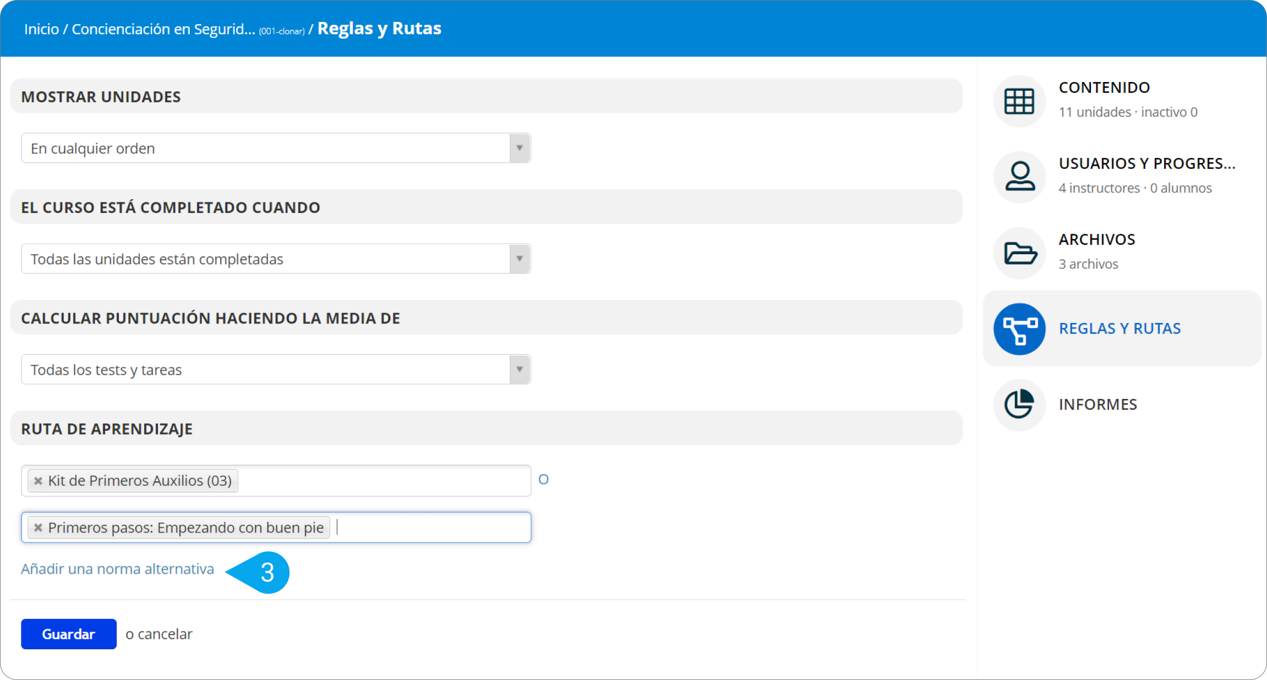Click the first learning path rule field
Image resolution: width=1267 pixels, height=680 pixels.
(276, 480)
